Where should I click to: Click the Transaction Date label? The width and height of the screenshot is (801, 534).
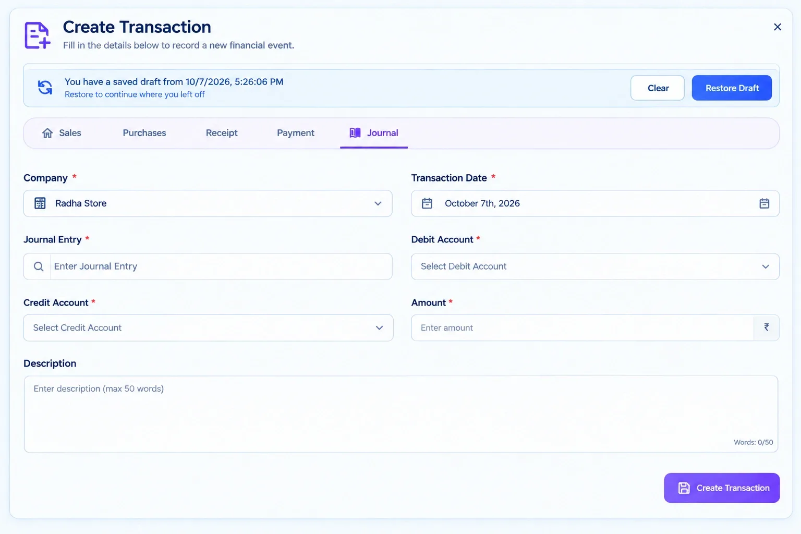(449, 178)
